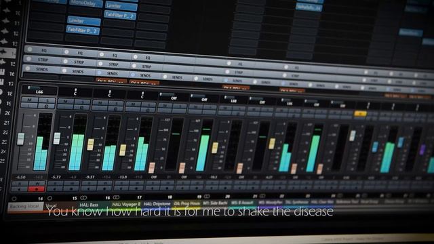This screenshot has height=244, width=434.
Task: Select the HAL: Dripstone channel name label
Action: tap(157, 203)
